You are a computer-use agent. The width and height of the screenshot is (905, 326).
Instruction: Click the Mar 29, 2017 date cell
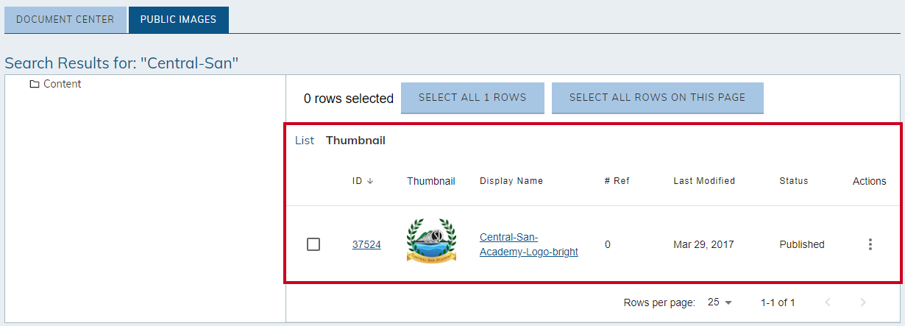[703, 244]
